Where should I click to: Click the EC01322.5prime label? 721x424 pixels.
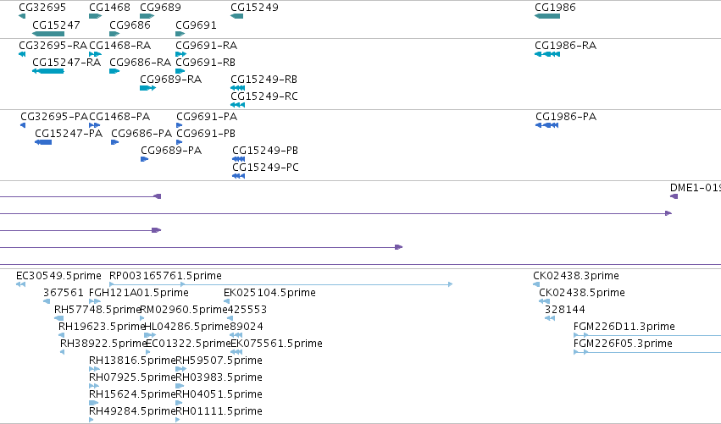[x=188, y=344]
